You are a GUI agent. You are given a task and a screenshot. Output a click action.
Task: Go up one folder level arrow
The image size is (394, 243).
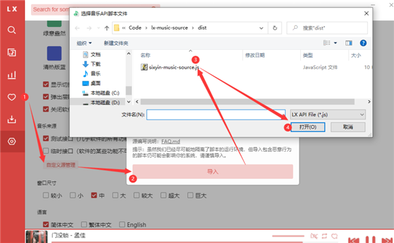(107, 28)
